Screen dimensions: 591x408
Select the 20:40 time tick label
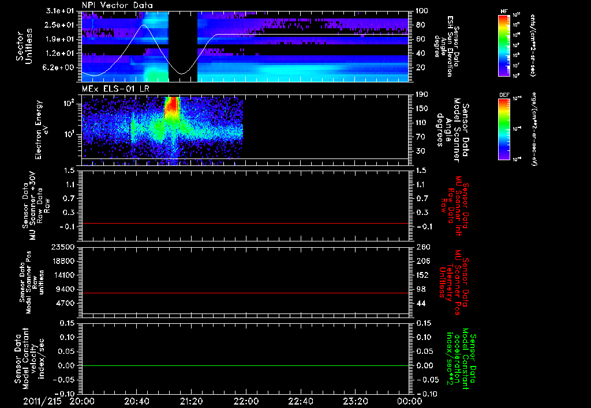(x=136, y=401)
